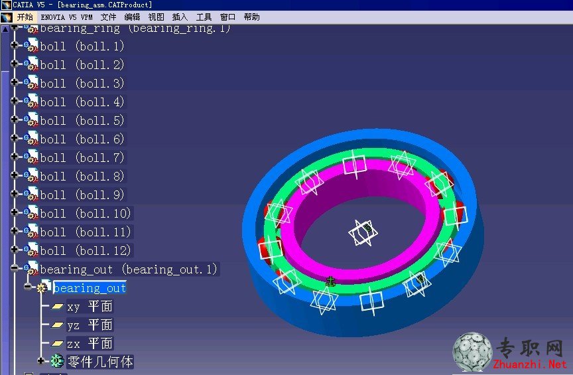Expand the boll (boll.2) node
Image resolution: width=573 pixels, height=375 pixels.
tap(14, 63)
